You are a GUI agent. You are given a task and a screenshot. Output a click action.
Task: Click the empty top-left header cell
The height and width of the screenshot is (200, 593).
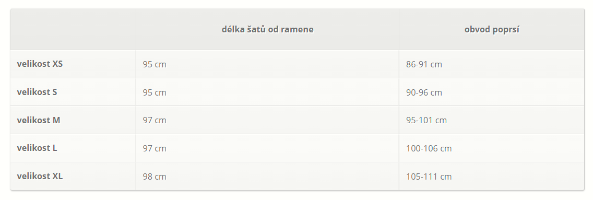73,29
